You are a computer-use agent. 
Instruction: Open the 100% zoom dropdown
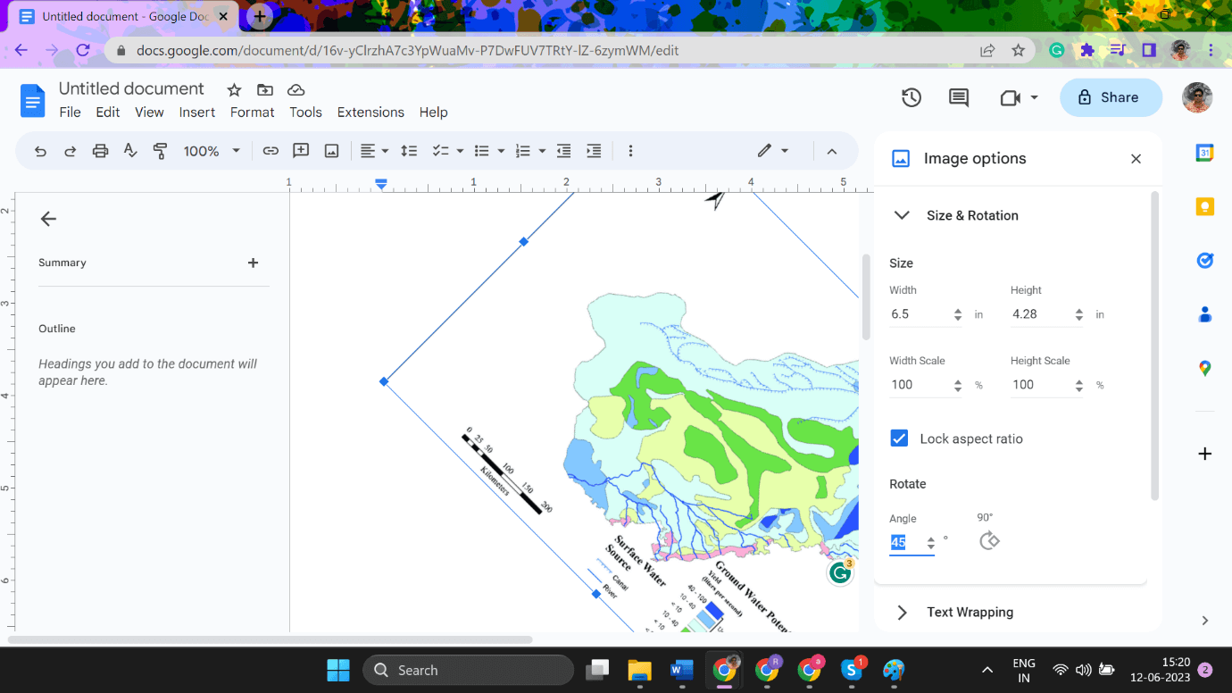point(212,151)
